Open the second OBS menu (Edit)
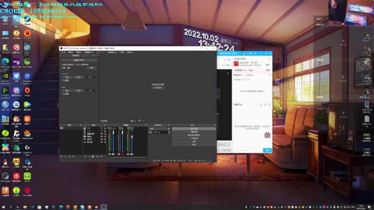 tap(71, 52)
